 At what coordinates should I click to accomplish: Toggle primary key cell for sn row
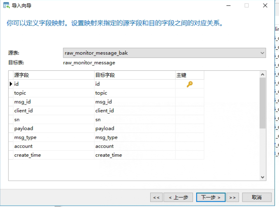click(189, 120)
